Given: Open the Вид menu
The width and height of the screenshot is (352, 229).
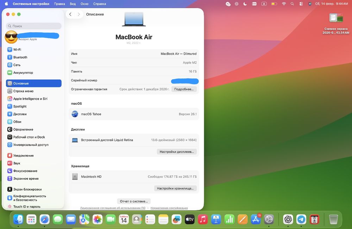Looking at the screenshot, I should click(x=73, y=4).
